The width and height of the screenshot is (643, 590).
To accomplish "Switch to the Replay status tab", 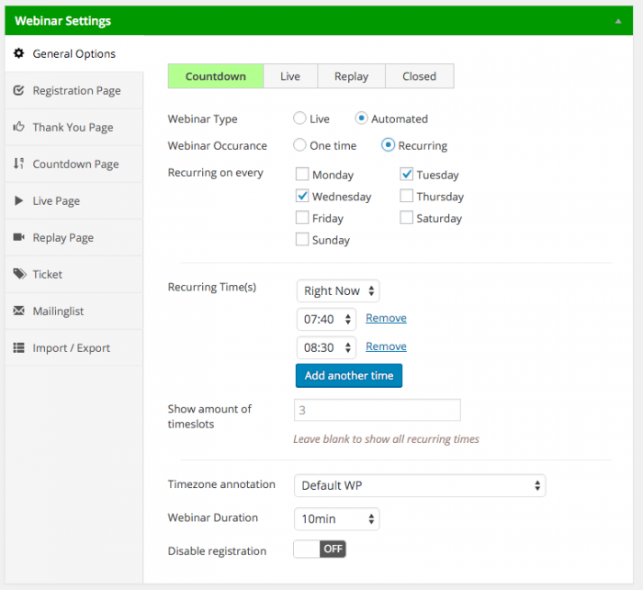I will pyautogui.click(x=352, y=76).
